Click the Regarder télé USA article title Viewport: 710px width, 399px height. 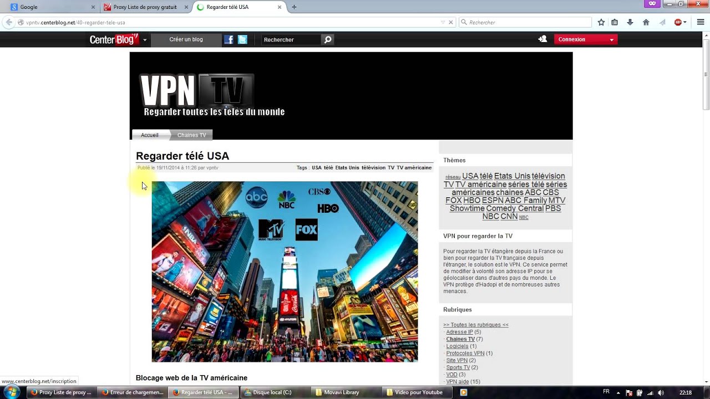click(182, 156)
